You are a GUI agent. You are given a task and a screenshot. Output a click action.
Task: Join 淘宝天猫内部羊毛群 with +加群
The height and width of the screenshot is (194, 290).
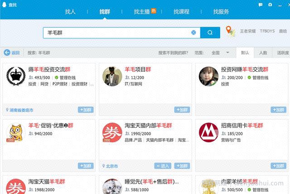point(182,166)
